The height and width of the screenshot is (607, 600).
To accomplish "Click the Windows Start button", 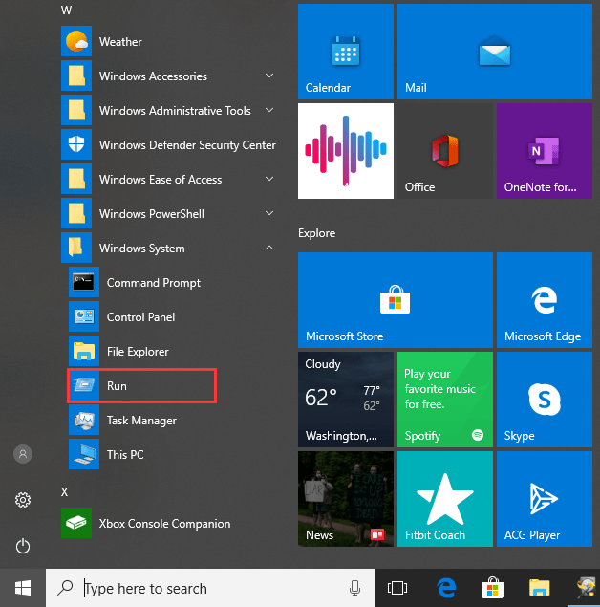I will pyautogui.click(x=23, y=588).
